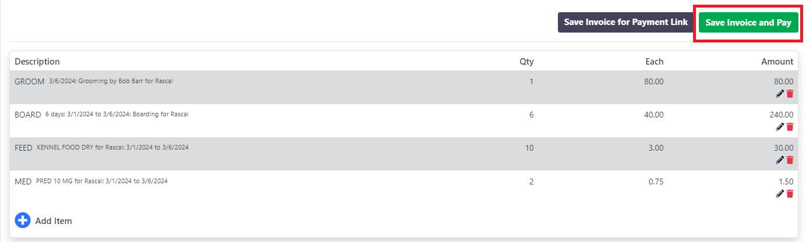Click the BOARD boarding for Rascal description

116,115
